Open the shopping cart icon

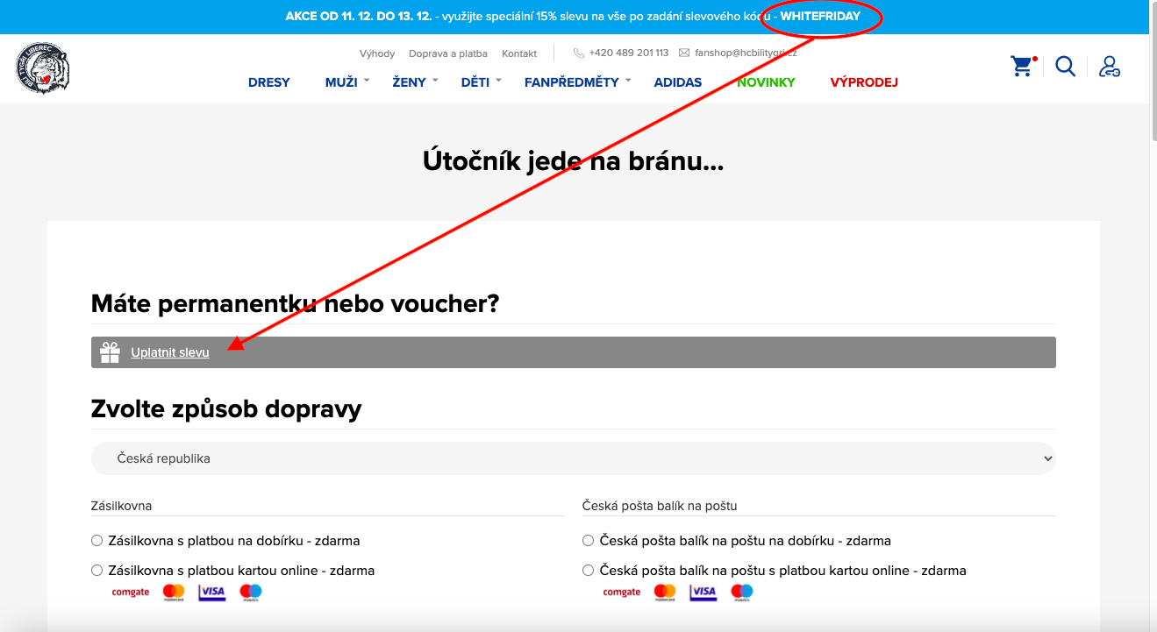pyautogui.click(x=1021, y=67)
